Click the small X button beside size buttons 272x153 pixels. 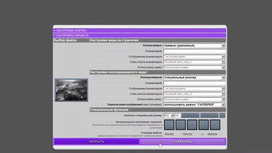(x=222, y=115)
